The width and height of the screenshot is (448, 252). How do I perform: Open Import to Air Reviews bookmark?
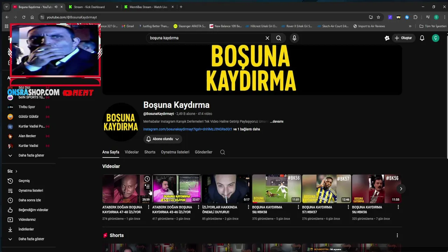pos(369,26)
